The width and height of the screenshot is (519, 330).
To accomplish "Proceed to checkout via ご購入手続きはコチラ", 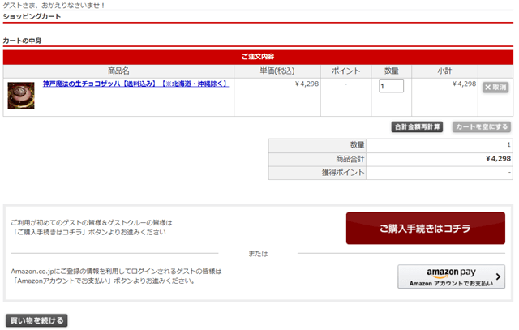I will click(425, 229).
